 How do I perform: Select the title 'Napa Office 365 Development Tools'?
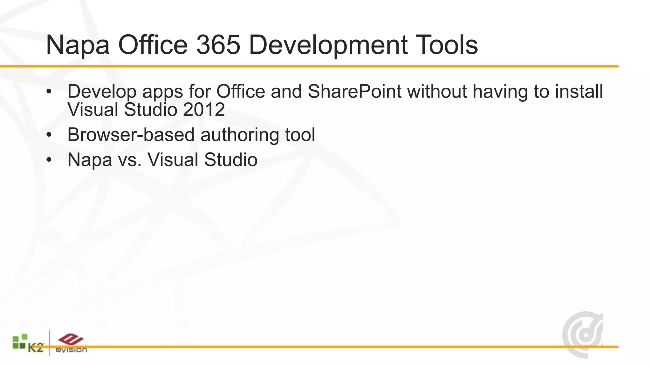coord(262,45)
